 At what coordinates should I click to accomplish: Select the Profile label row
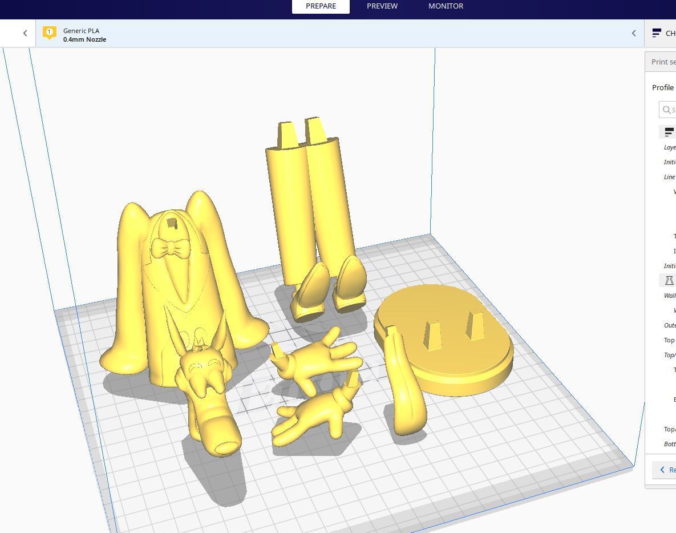pos(663,87)
